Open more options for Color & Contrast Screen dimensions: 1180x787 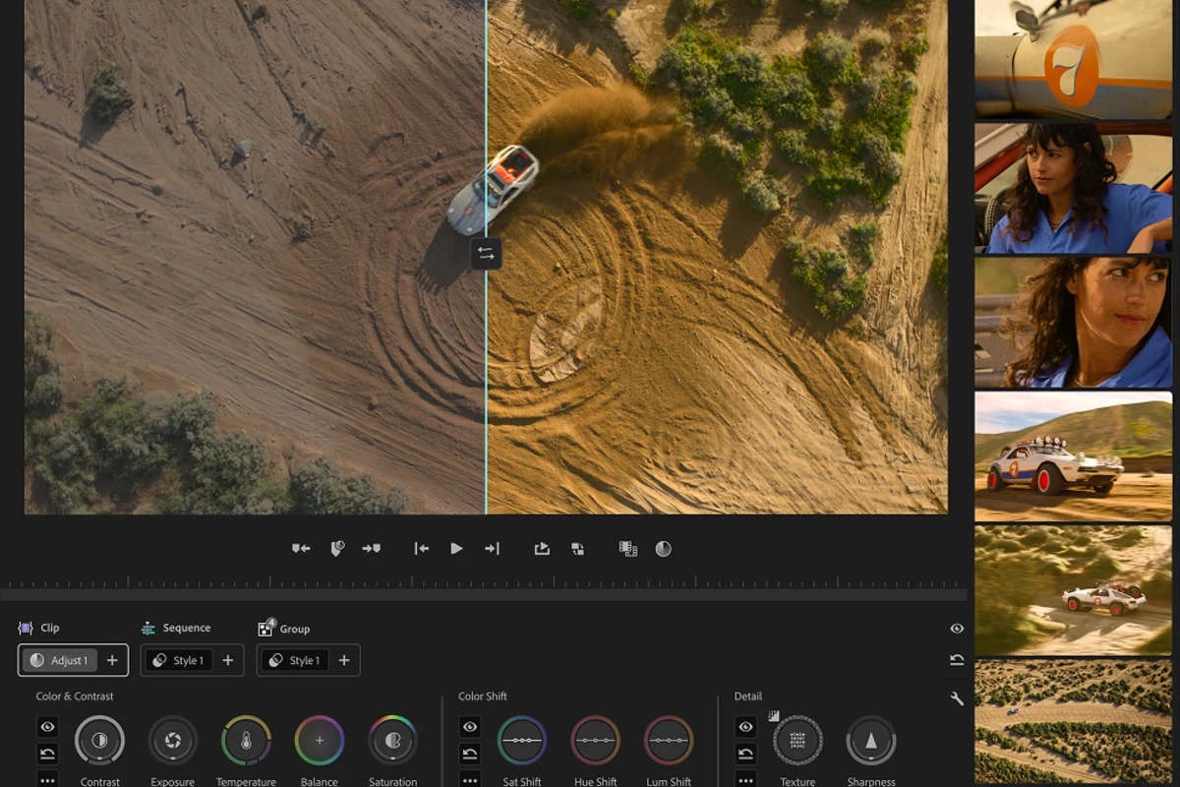tap(48, 779)
